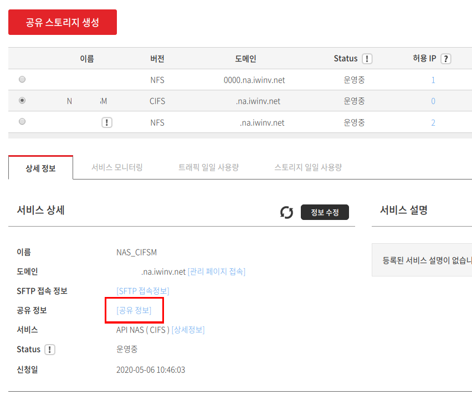Switch to the 서비스 모니터링 tab
Screen dimensions: 472x410
tap(117, 167)
